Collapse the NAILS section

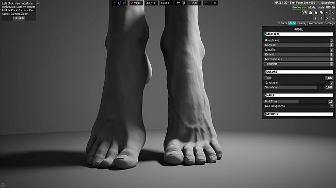point(298,95)
